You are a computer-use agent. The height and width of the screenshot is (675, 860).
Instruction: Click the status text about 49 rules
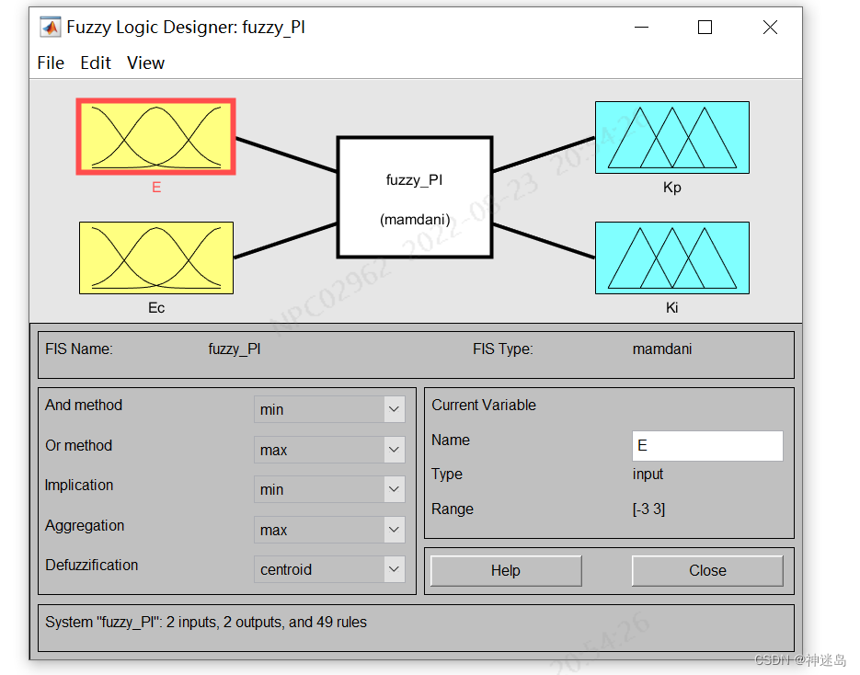(x=206, y=623)
